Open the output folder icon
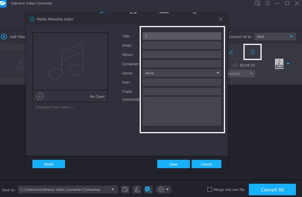The width and height of the screenshot is (302, 197). [125, 189]
